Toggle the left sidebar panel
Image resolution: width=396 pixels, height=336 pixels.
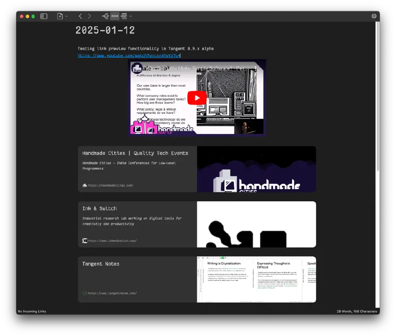pos(44,16)
